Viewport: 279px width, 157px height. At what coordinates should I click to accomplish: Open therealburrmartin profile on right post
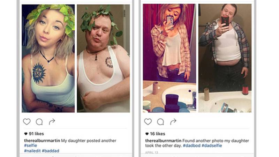pos(163,141)
